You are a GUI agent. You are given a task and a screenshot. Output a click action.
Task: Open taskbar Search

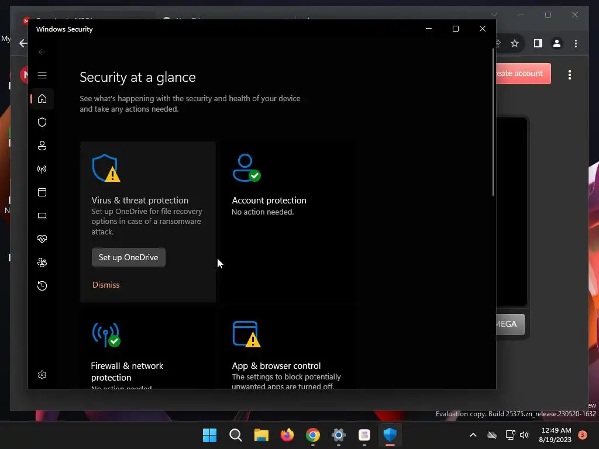235,435
